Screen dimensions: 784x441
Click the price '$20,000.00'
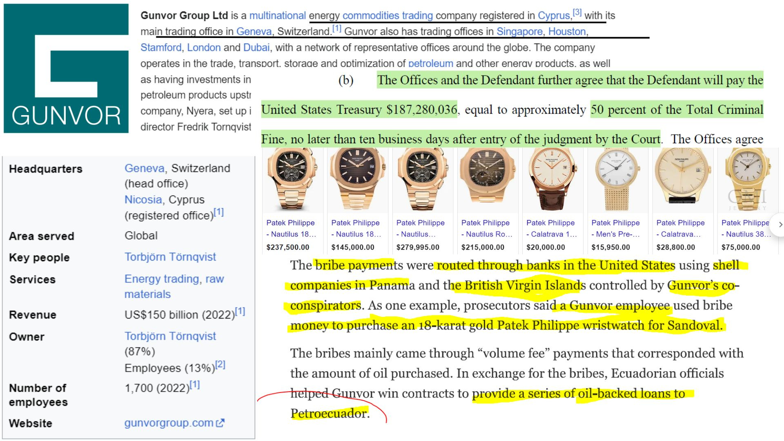click(x=546, y=247)
